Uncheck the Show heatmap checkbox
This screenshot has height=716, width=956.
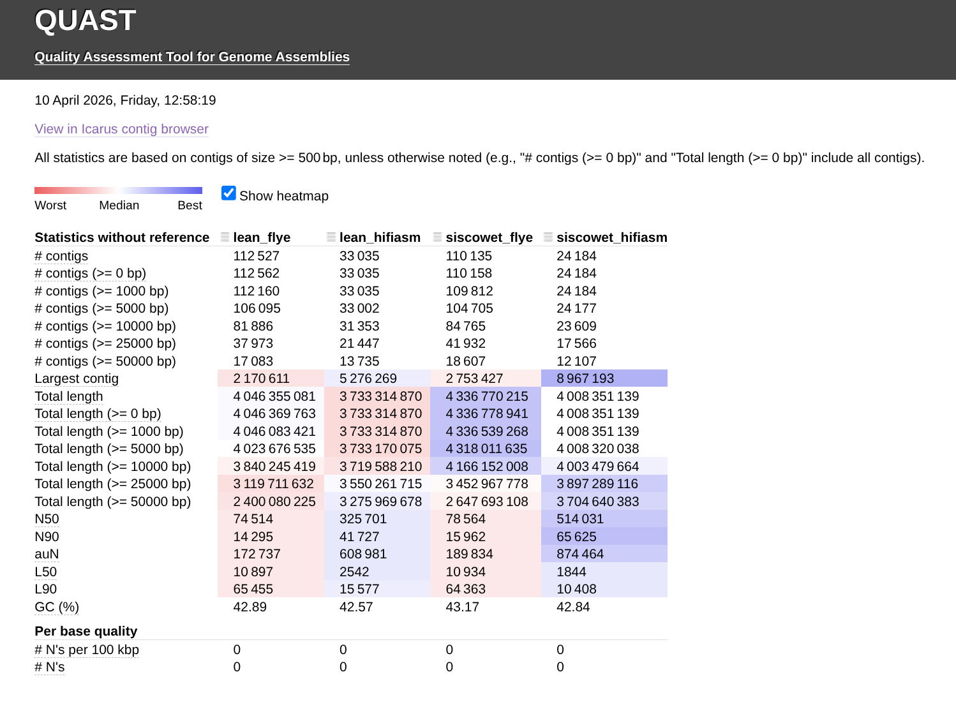click(228, 193)
